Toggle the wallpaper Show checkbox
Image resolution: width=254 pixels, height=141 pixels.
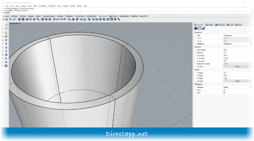(224, 90)
